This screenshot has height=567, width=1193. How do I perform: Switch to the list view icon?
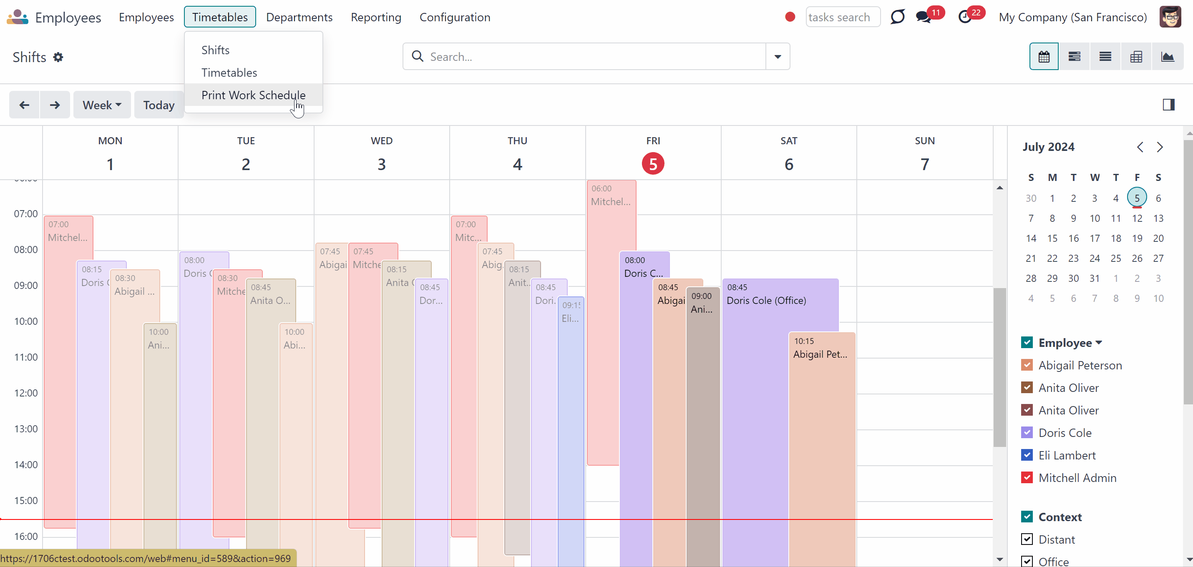[1105, 56]
